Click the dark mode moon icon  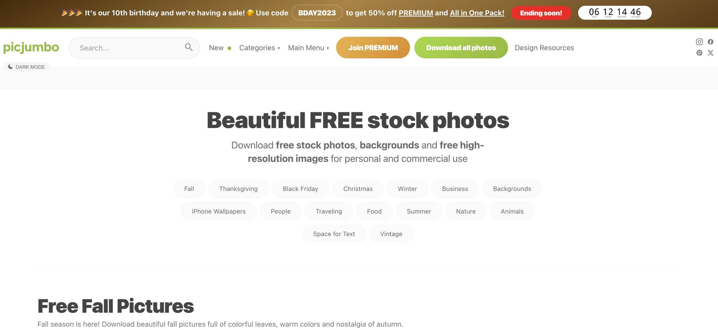10,67
